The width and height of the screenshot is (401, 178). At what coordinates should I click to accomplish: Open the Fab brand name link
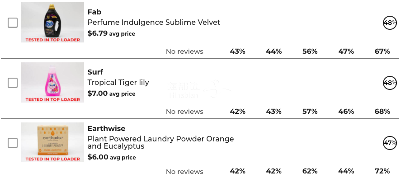click(x=94, y=12)
